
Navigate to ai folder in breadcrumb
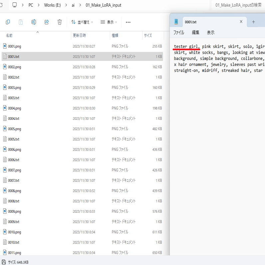[73, 5]
